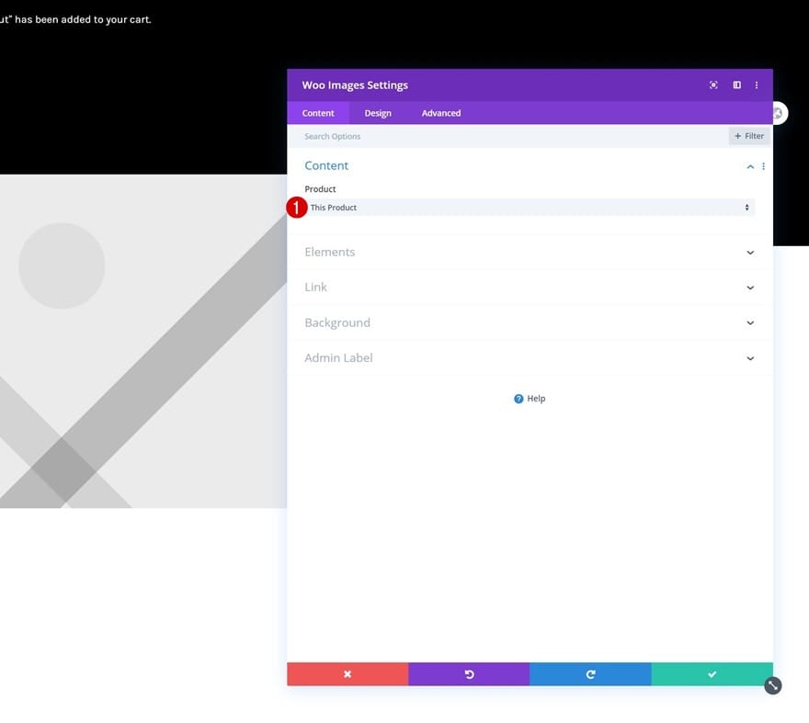Switch to the Design tab
809x723 pixels.
(378, 113)
